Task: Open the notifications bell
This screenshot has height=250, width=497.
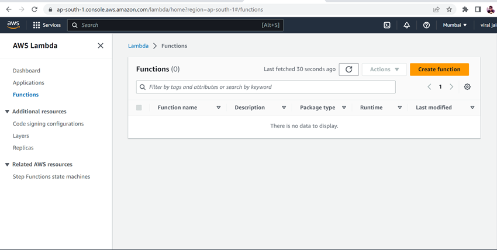Action: click(406, 25)
